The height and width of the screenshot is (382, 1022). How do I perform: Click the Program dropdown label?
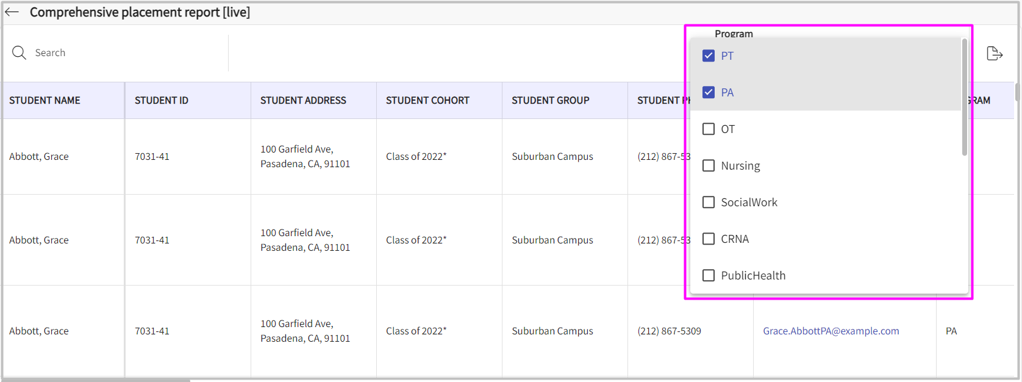(734, 34)
